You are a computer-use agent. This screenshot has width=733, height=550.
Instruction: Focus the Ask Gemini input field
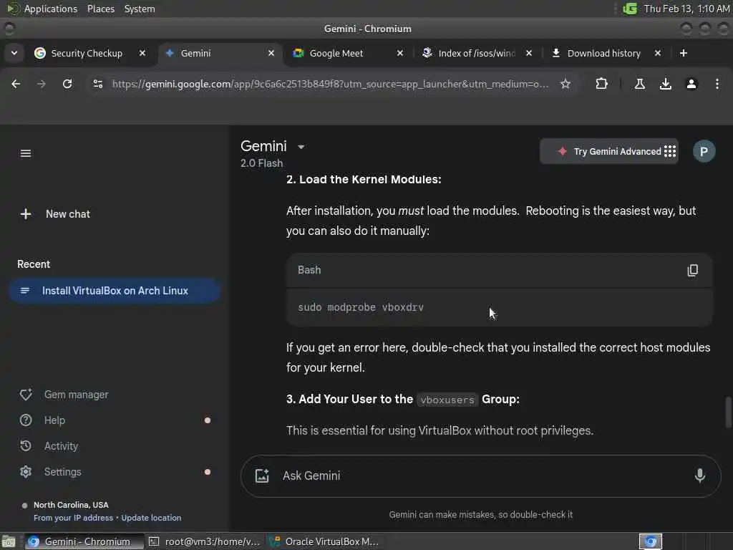pos(482,476)
